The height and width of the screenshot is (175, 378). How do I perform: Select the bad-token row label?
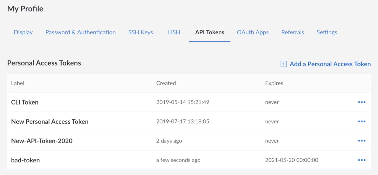[x=25, y=160]
